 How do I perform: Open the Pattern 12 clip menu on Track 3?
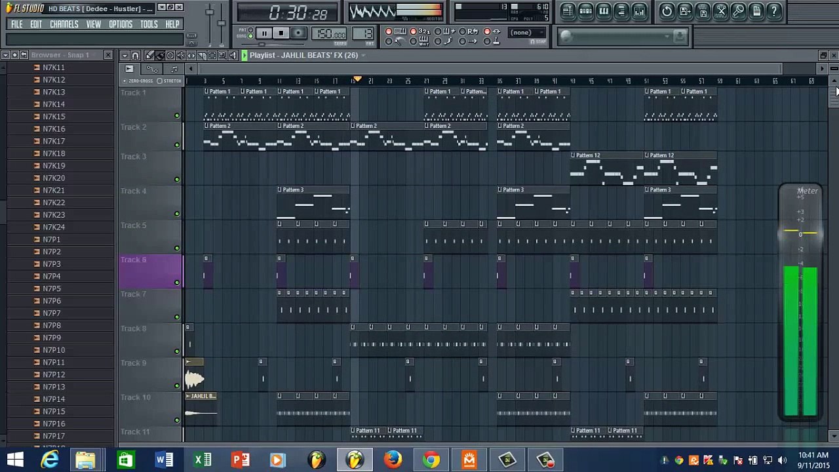coord(574,156)
